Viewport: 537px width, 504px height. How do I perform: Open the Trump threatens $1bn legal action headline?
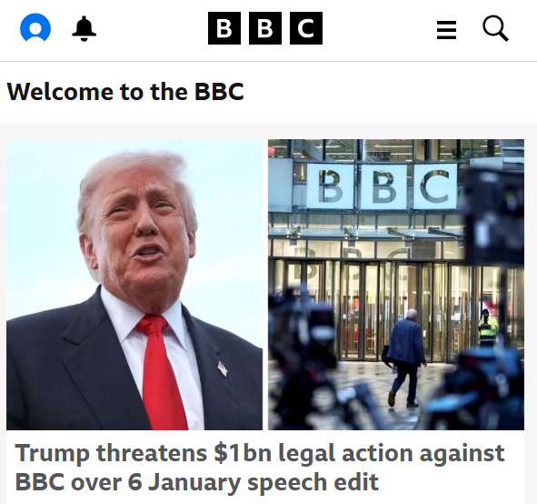260,468
